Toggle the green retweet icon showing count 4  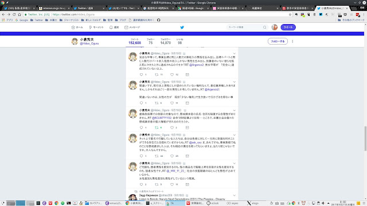(157, 128)
